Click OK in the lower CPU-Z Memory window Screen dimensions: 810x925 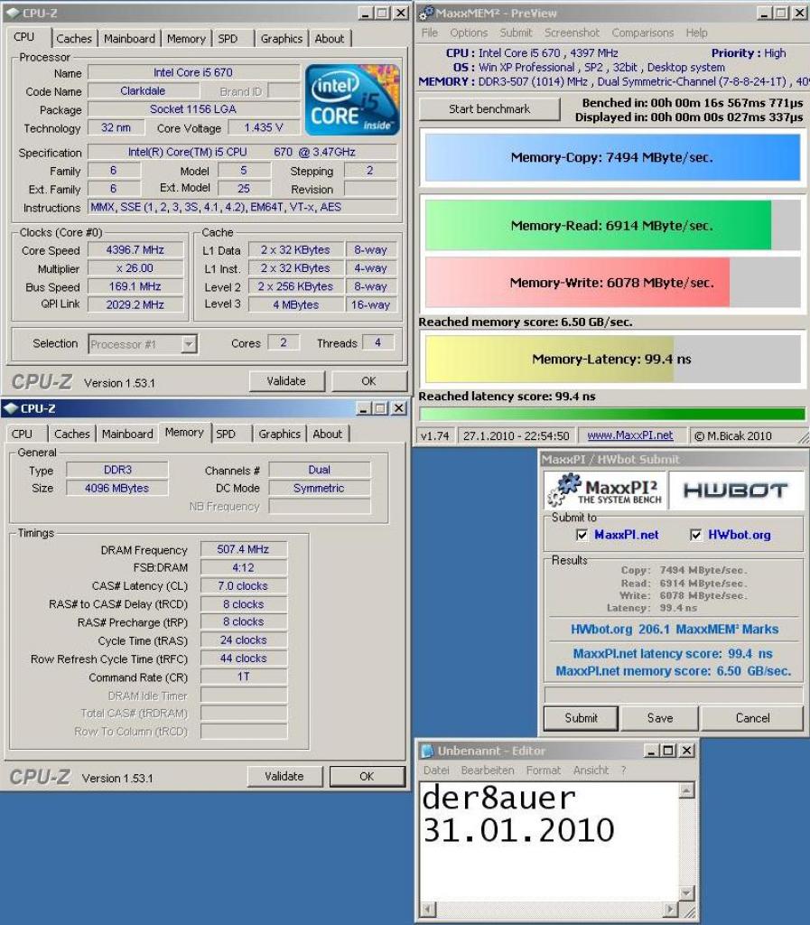click(367, 776)
